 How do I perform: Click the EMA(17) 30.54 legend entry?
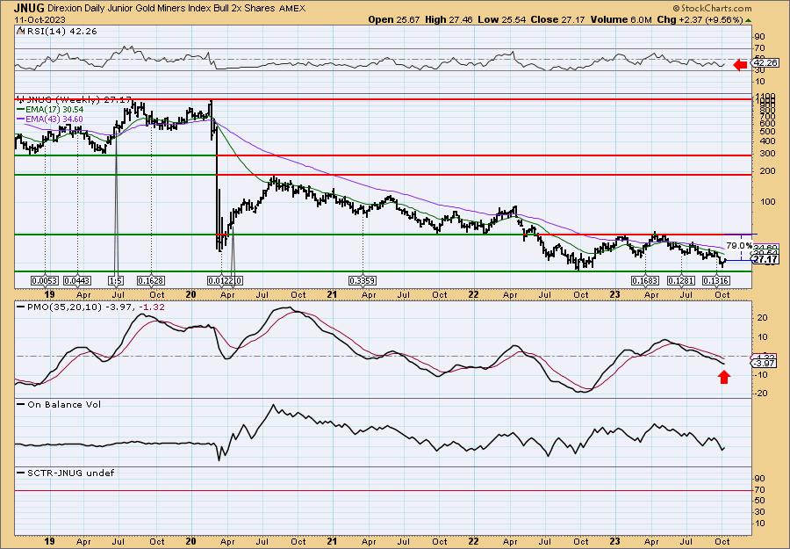click(54, 110)
